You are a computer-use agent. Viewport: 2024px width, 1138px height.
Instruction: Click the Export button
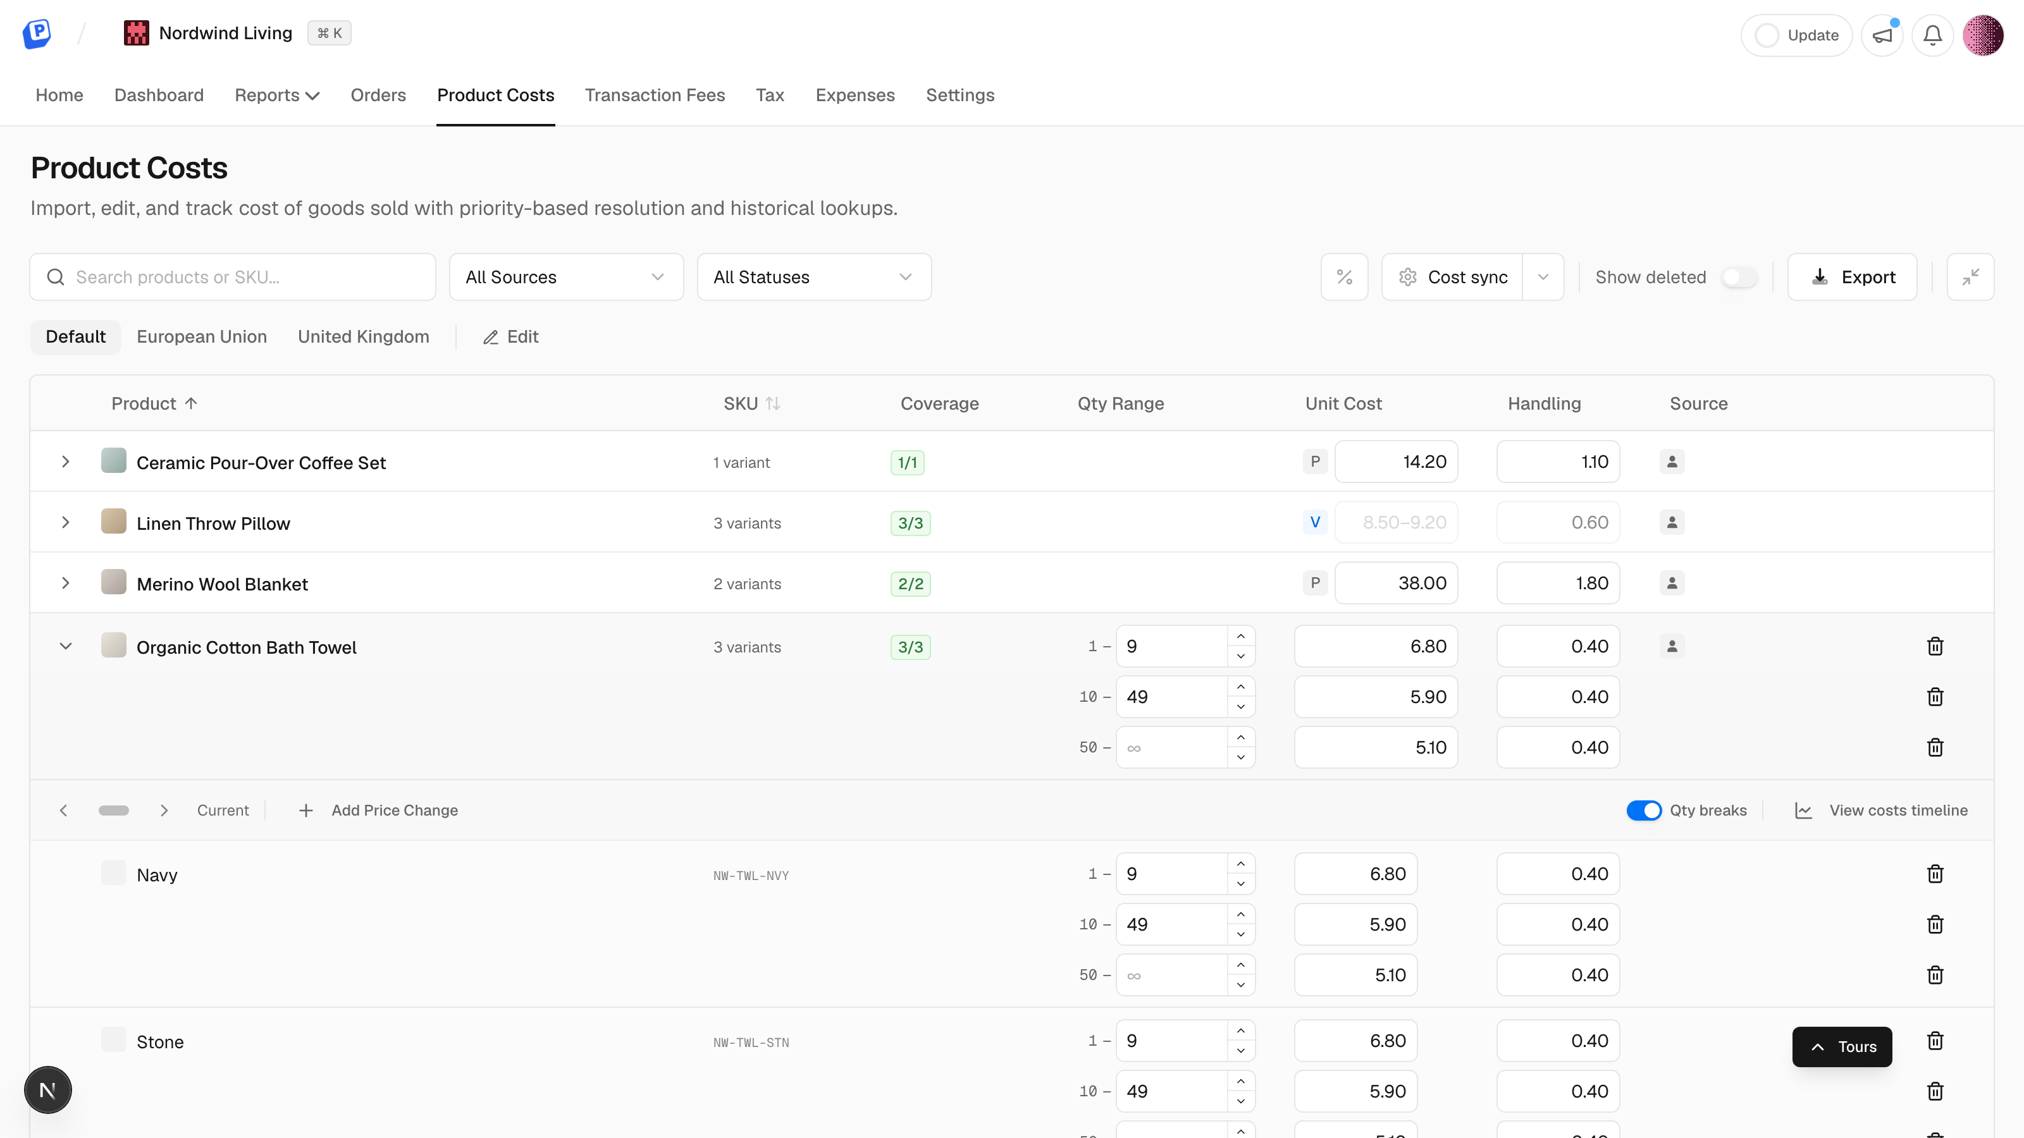point(1852,278)
